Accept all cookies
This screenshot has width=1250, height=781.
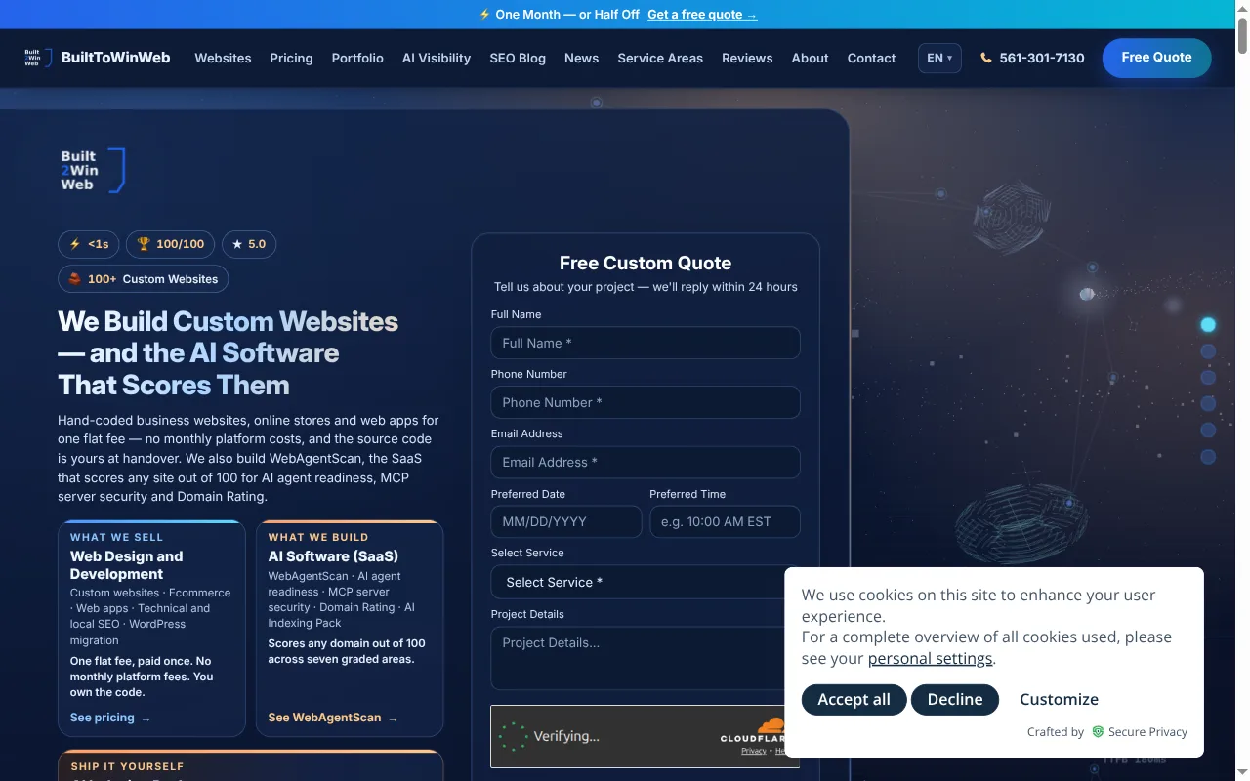point(854,699)
